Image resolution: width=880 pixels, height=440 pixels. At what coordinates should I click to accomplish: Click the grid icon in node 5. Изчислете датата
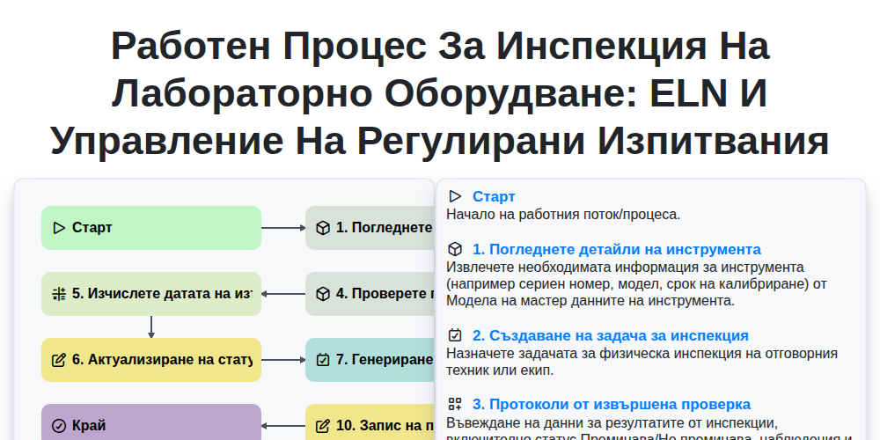pyautogui.click(x=59, y=294)
